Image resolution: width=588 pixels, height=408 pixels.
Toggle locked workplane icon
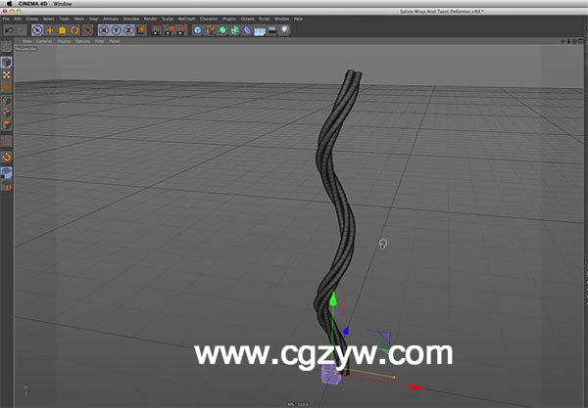[7, 172]
